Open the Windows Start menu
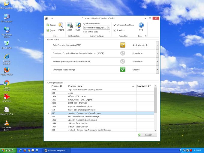Viewport: 204px width, 153px height. 8,150
